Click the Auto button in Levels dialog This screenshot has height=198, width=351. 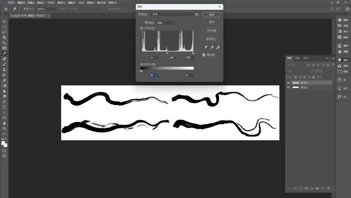(x=212, y=30)
